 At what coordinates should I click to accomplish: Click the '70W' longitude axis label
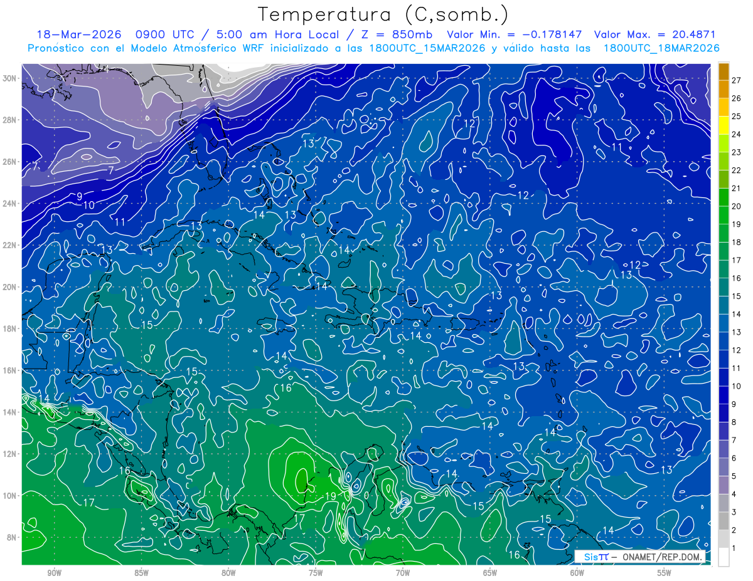pos(403,573)
